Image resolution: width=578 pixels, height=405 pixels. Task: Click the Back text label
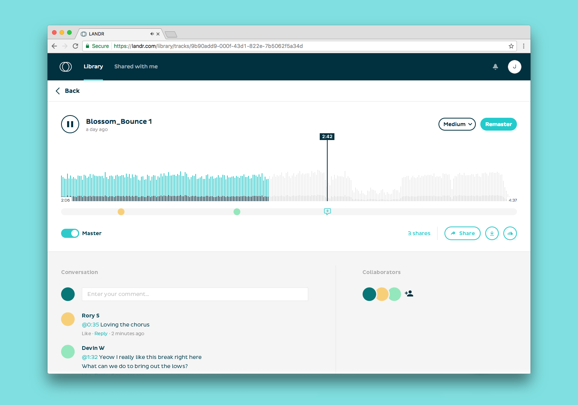[x=72, y=91]
